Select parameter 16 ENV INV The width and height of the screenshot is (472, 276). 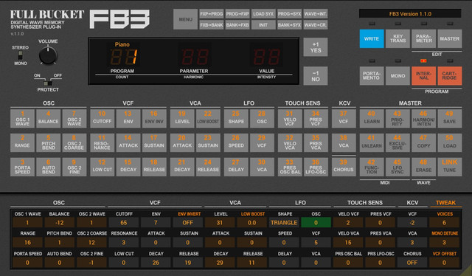point(154,118)
